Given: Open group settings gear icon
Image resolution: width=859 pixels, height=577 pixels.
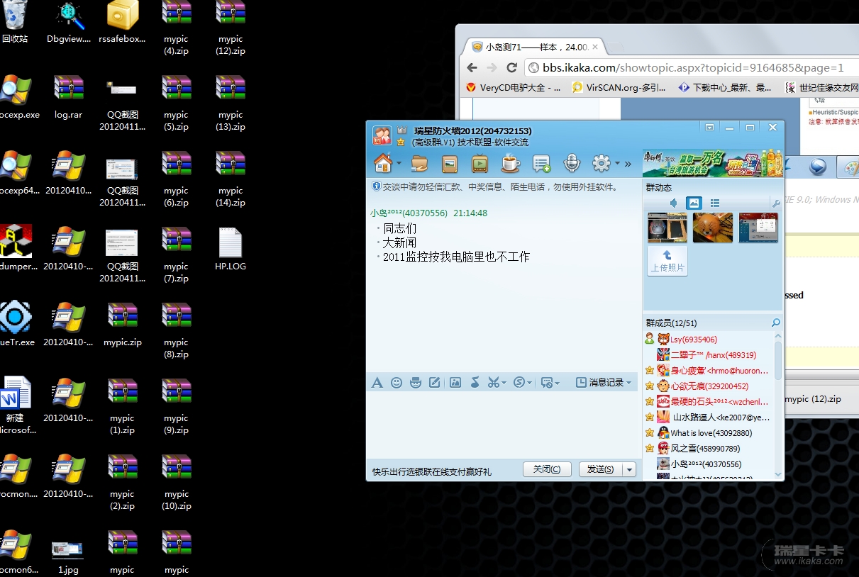Looking at the screenshot, I should [602, 164].
